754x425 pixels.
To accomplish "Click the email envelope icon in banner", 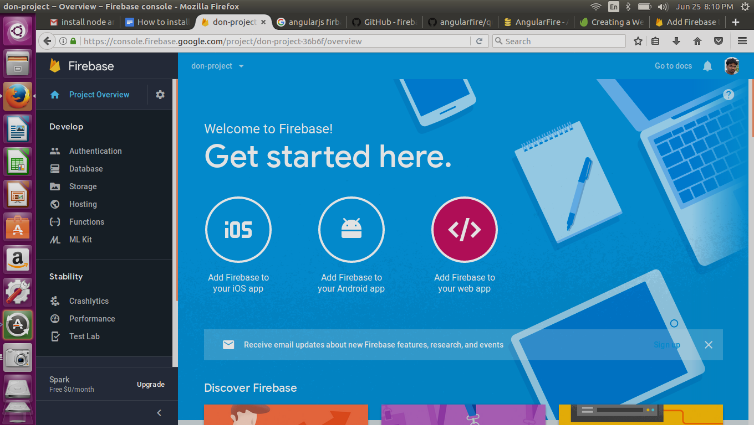I will (x=228, y=345).
